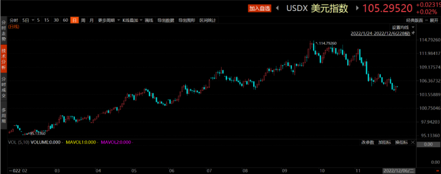Click 改参数 to edit indicator parameters
This screenshot has width=441, height=174.
pyautogui.click(x=368, y=142)
